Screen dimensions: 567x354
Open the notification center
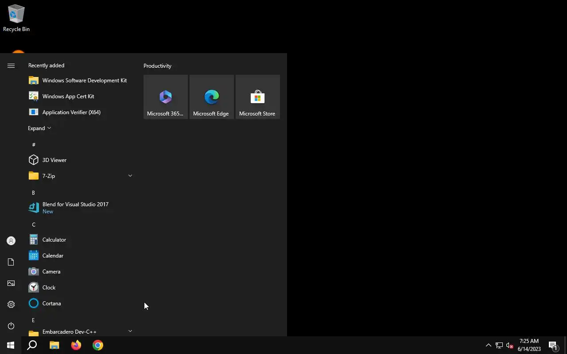pos(553,345)
